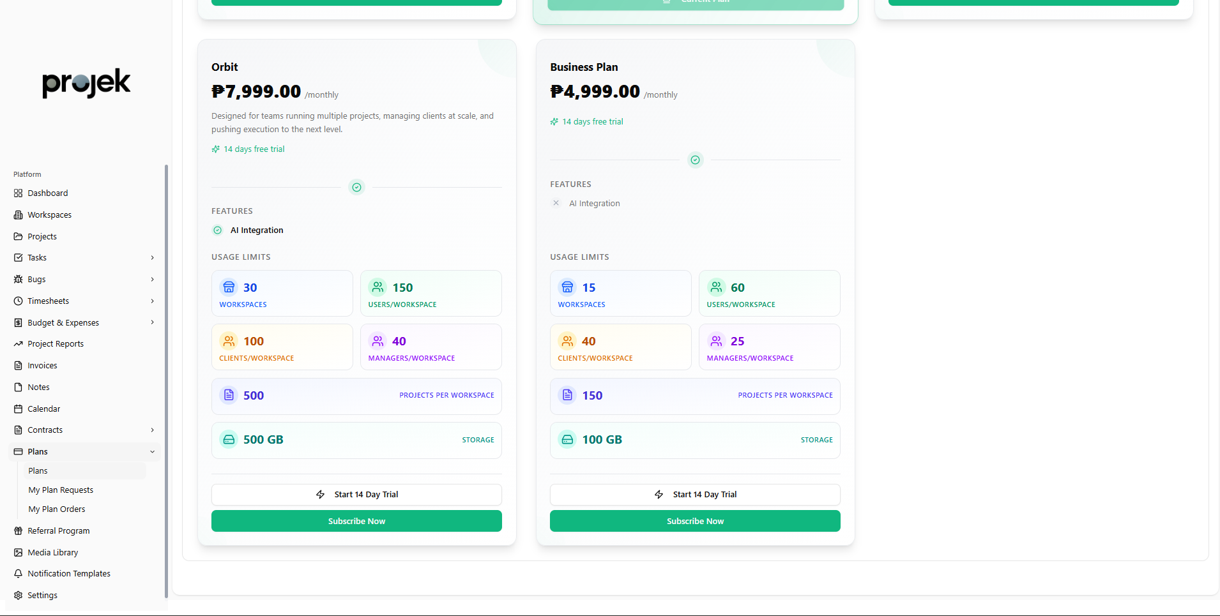Open My Plan Requests submenu item
1220x616 pixels.
point(61,490)
